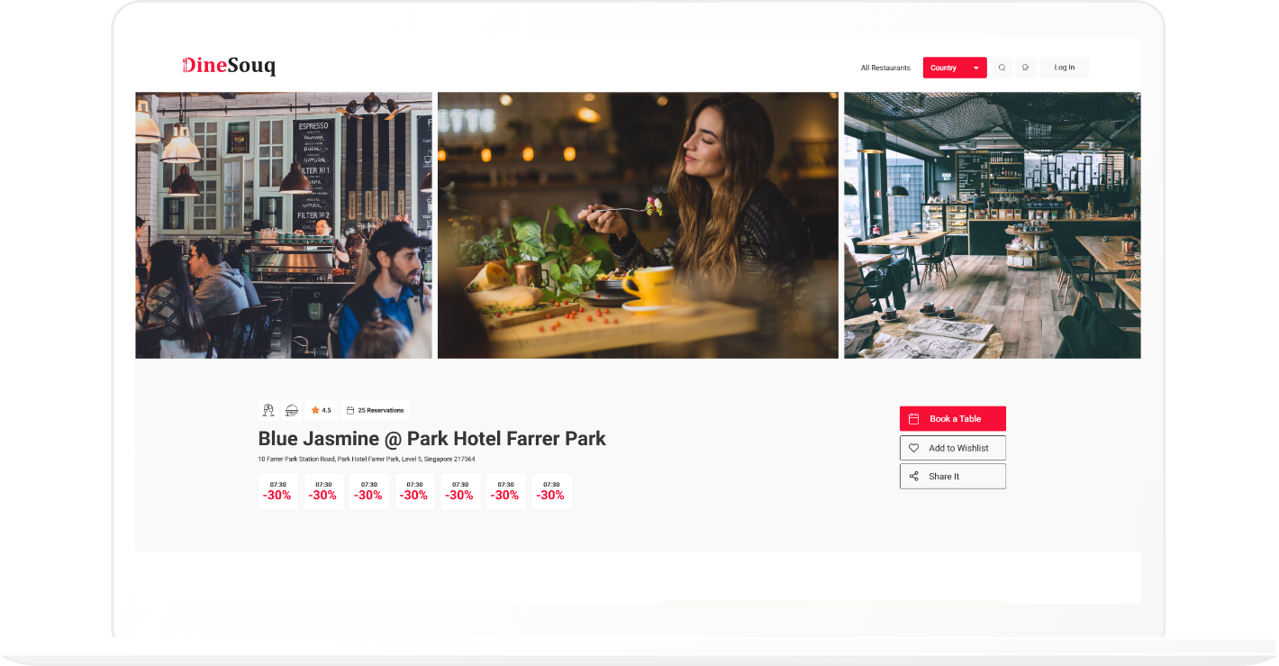Click the orange star 4.5 rating

click(x=321, y=410)
